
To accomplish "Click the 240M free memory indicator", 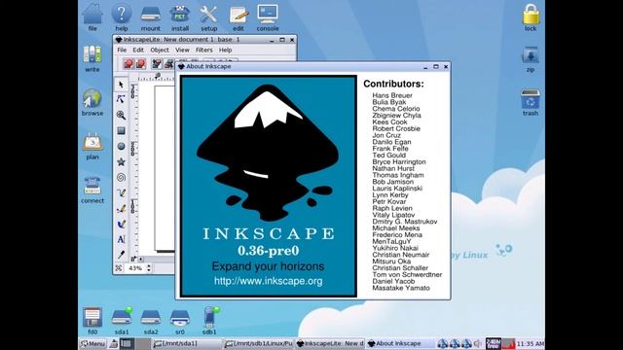I will (494, 343).
